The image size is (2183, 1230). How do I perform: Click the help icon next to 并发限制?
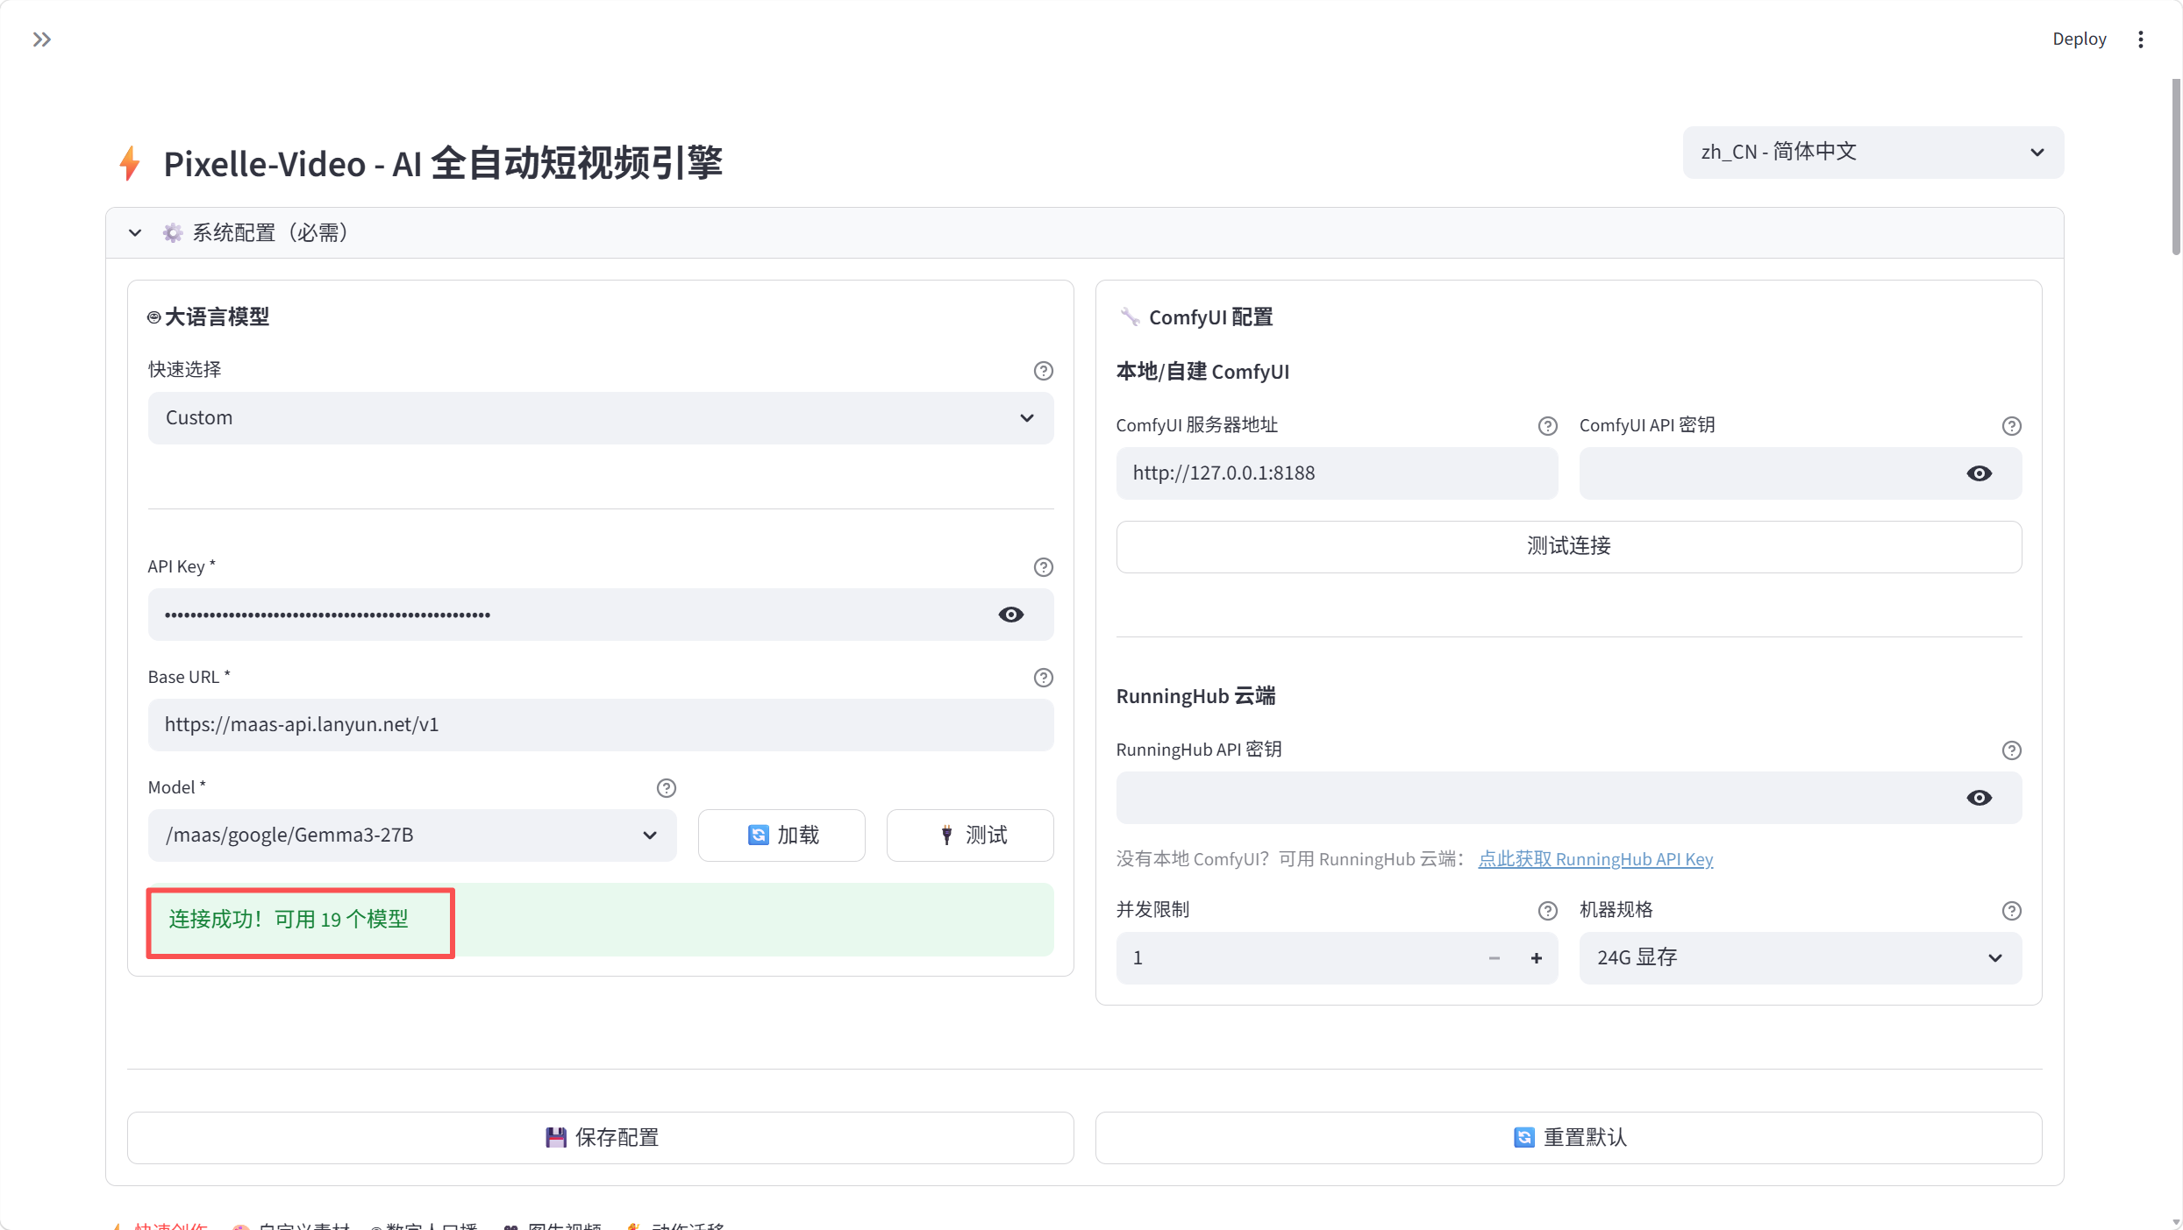(1546, 910)
